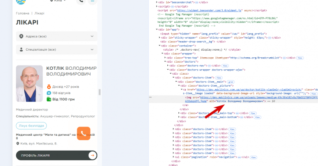Toggle the flex badge on tree-top div
The image size is (318, 166).
(300, 58)
